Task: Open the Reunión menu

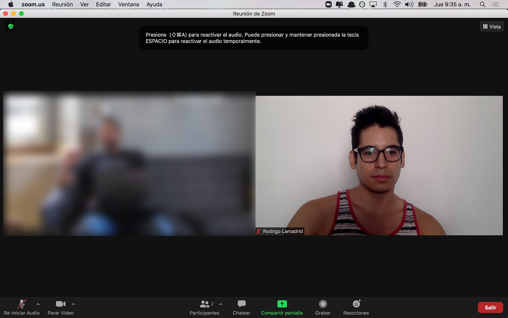Action: 62,5
